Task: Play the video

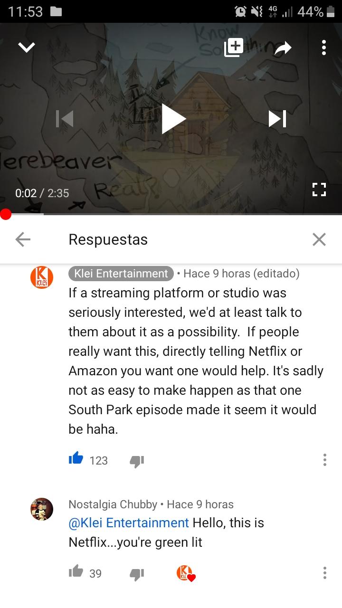Action: click(x=173, y=118)
